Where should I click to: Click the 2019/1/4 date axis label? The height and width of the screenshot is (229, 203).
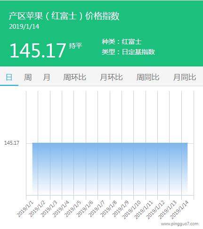pyautogui.click(x=61, y=209)
